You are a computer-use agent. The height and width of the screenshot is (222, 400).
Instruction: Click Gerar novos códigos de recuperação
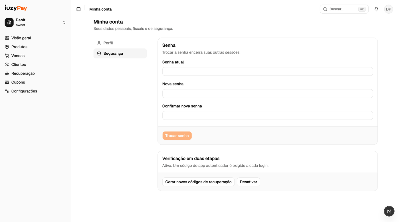[198, 182]
